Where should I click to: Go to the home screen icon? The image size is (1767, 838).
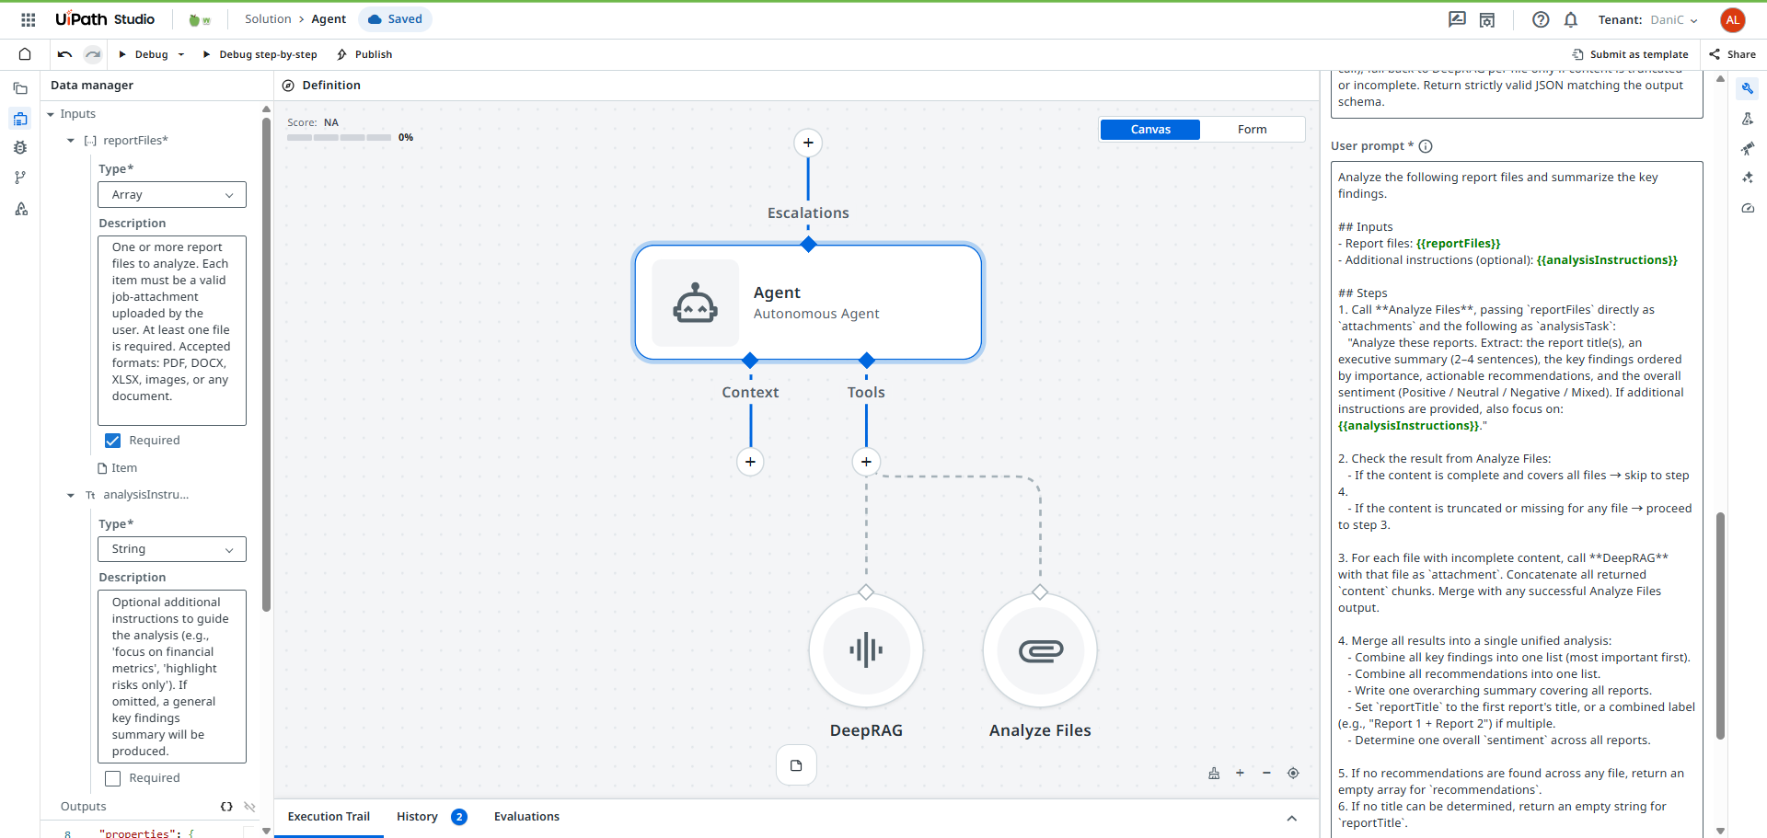click(25, 54)
